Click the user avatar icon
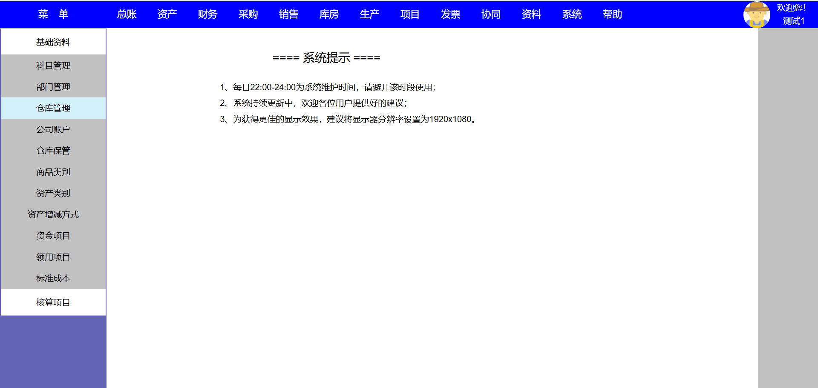Viewport: 818px width, 388px height. 756,14
